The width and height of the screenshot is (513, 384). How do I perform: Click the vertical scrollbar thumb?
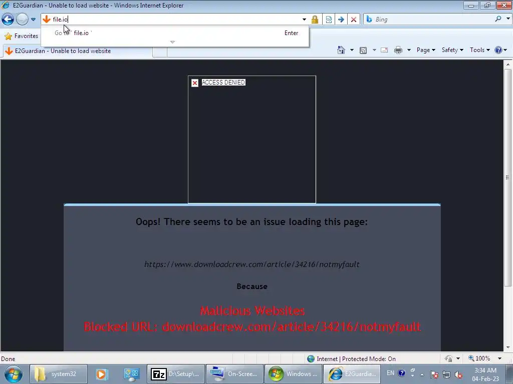click(x=508, y=177)
